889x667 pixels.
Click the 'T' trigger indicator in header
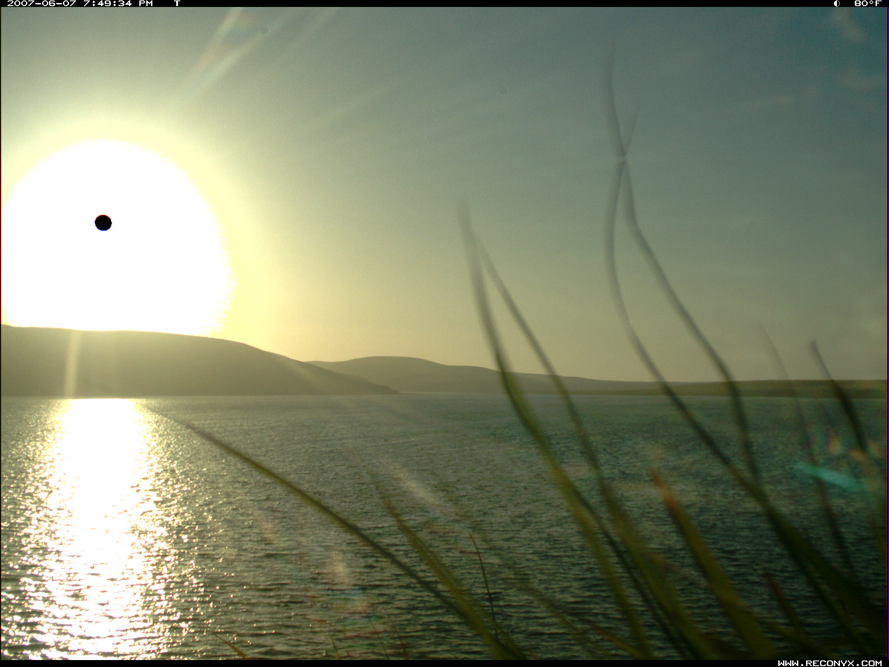[177, 3]
